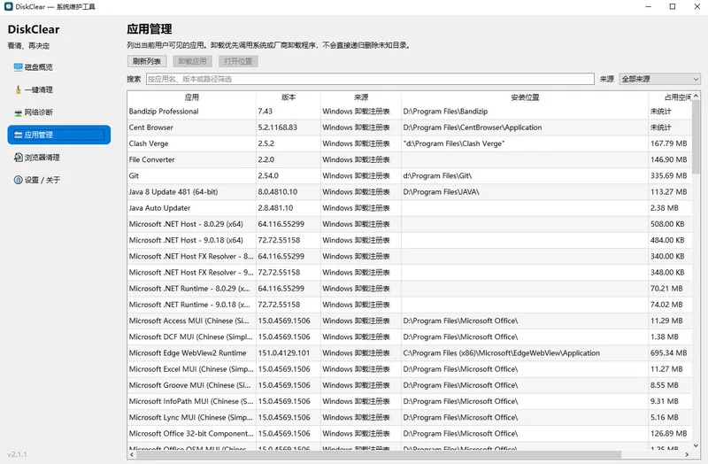The height and width of the screenshot is (464, 708).
Task: Maximize the DiskClear window
Action: pos(673,6)
